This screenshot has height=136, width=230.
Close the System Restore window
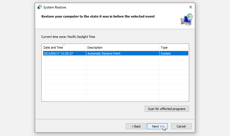pyautogui.click(x=190, y=7)
